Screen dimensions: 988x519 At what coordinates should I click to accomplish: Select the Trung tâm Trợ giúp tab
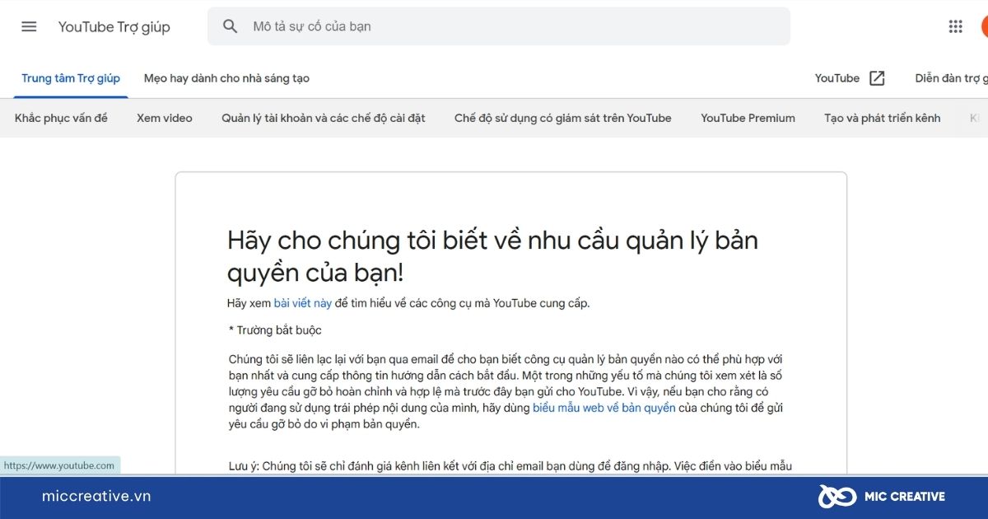point(70,77)
